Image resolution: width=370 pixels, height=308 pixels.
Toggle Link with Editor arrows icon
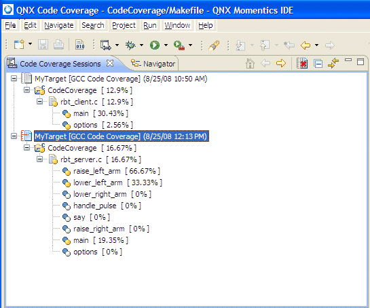333,63
